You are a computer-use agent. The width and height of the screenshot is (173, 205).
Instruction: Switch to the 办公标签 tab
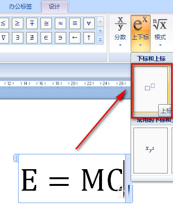click(x=20, y=7)
